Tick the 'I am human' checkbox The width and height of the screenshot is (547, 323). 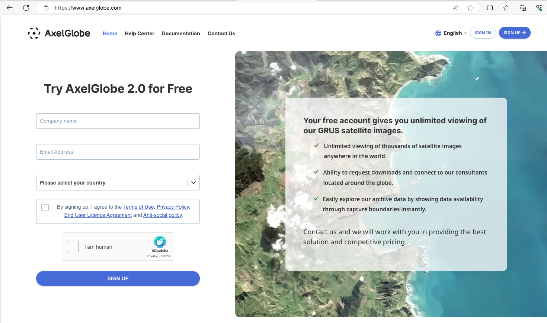(x=73, y=247)
